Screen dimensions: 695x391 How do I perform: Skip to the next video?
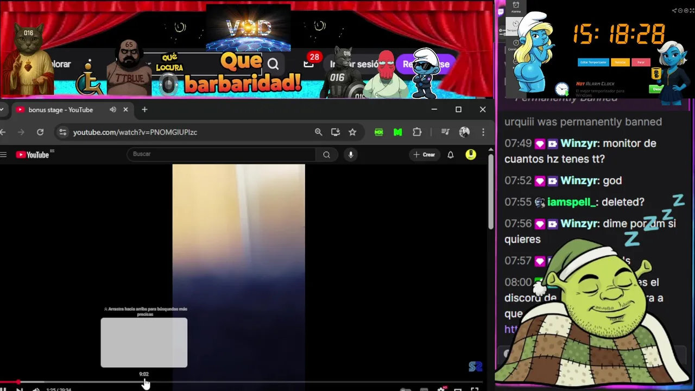[x=19, y=389]
